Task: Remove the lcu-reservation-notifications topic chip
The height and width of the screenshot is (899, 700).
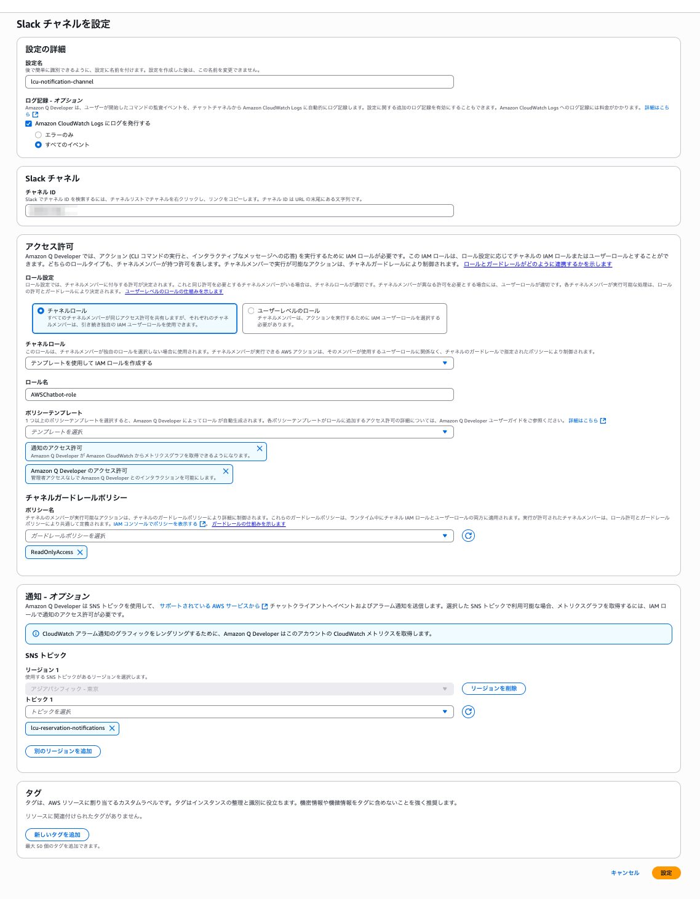Action: [x=112, y=728]
